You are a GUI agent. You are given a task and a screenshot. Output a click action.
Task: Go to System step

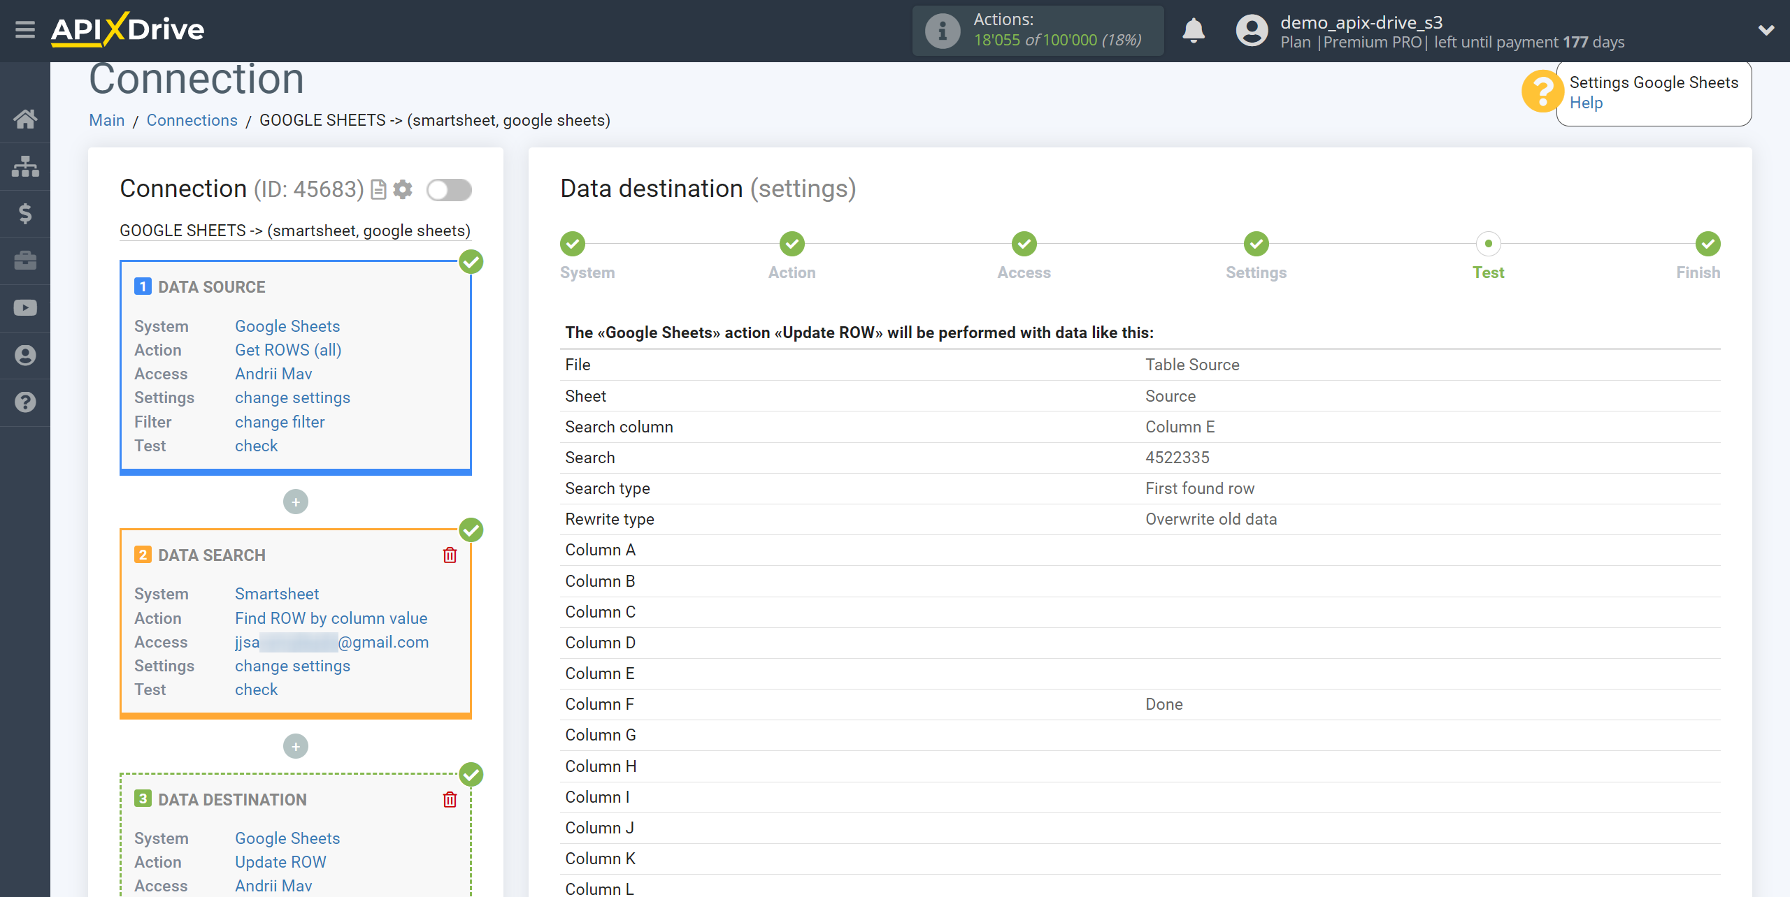pyautogui.click(x=573, y=244)
